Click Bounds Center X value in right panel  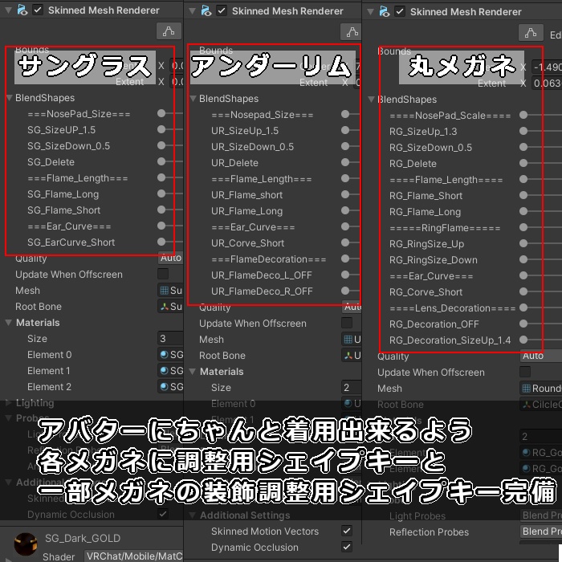546,67
